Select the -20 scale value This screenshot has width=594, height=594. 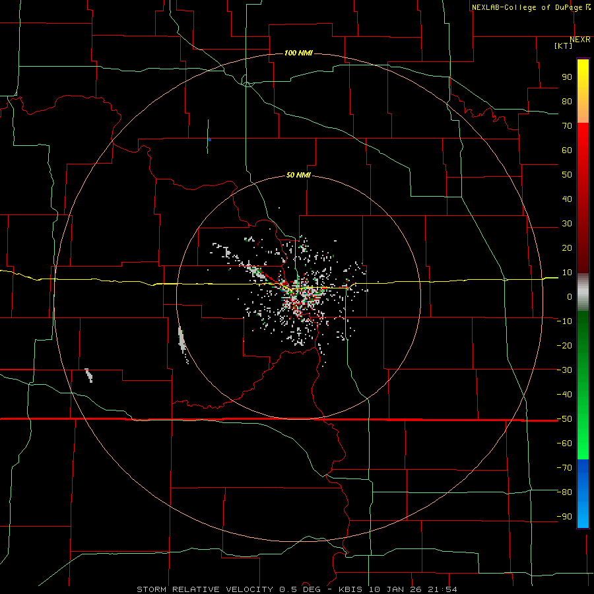[564, 346]
